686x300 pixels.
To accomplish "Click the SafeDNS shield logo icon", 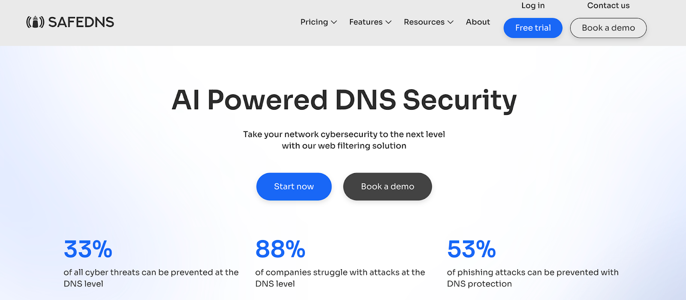I will [x=35, y=22].
